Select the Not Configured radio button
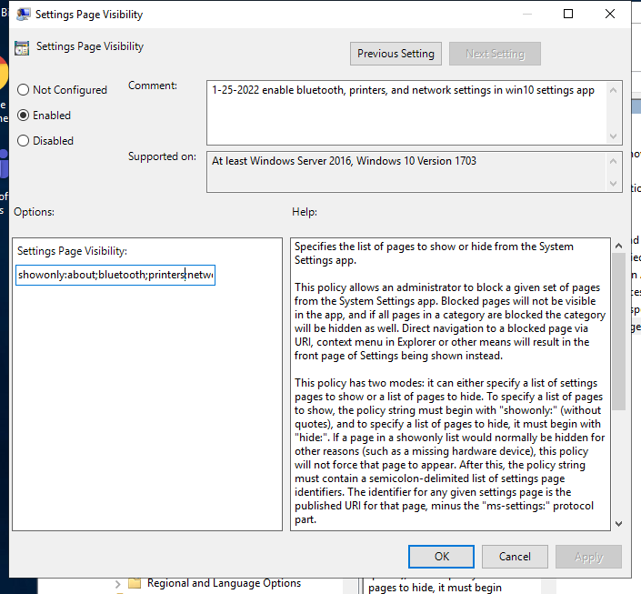641x594 pixels. pyautogui.click(x=24, y=90)
